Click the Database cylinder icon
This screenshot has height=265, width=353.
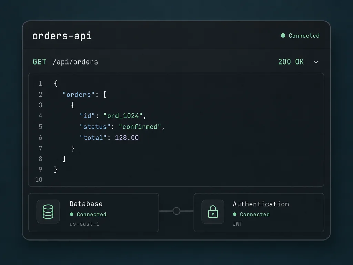point(48,212)
